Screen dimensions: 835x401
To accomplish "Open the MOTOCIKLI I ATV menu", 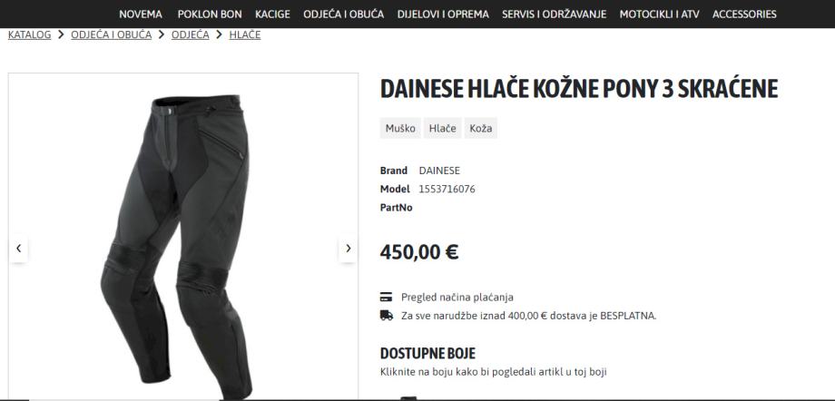I will 659,15.
